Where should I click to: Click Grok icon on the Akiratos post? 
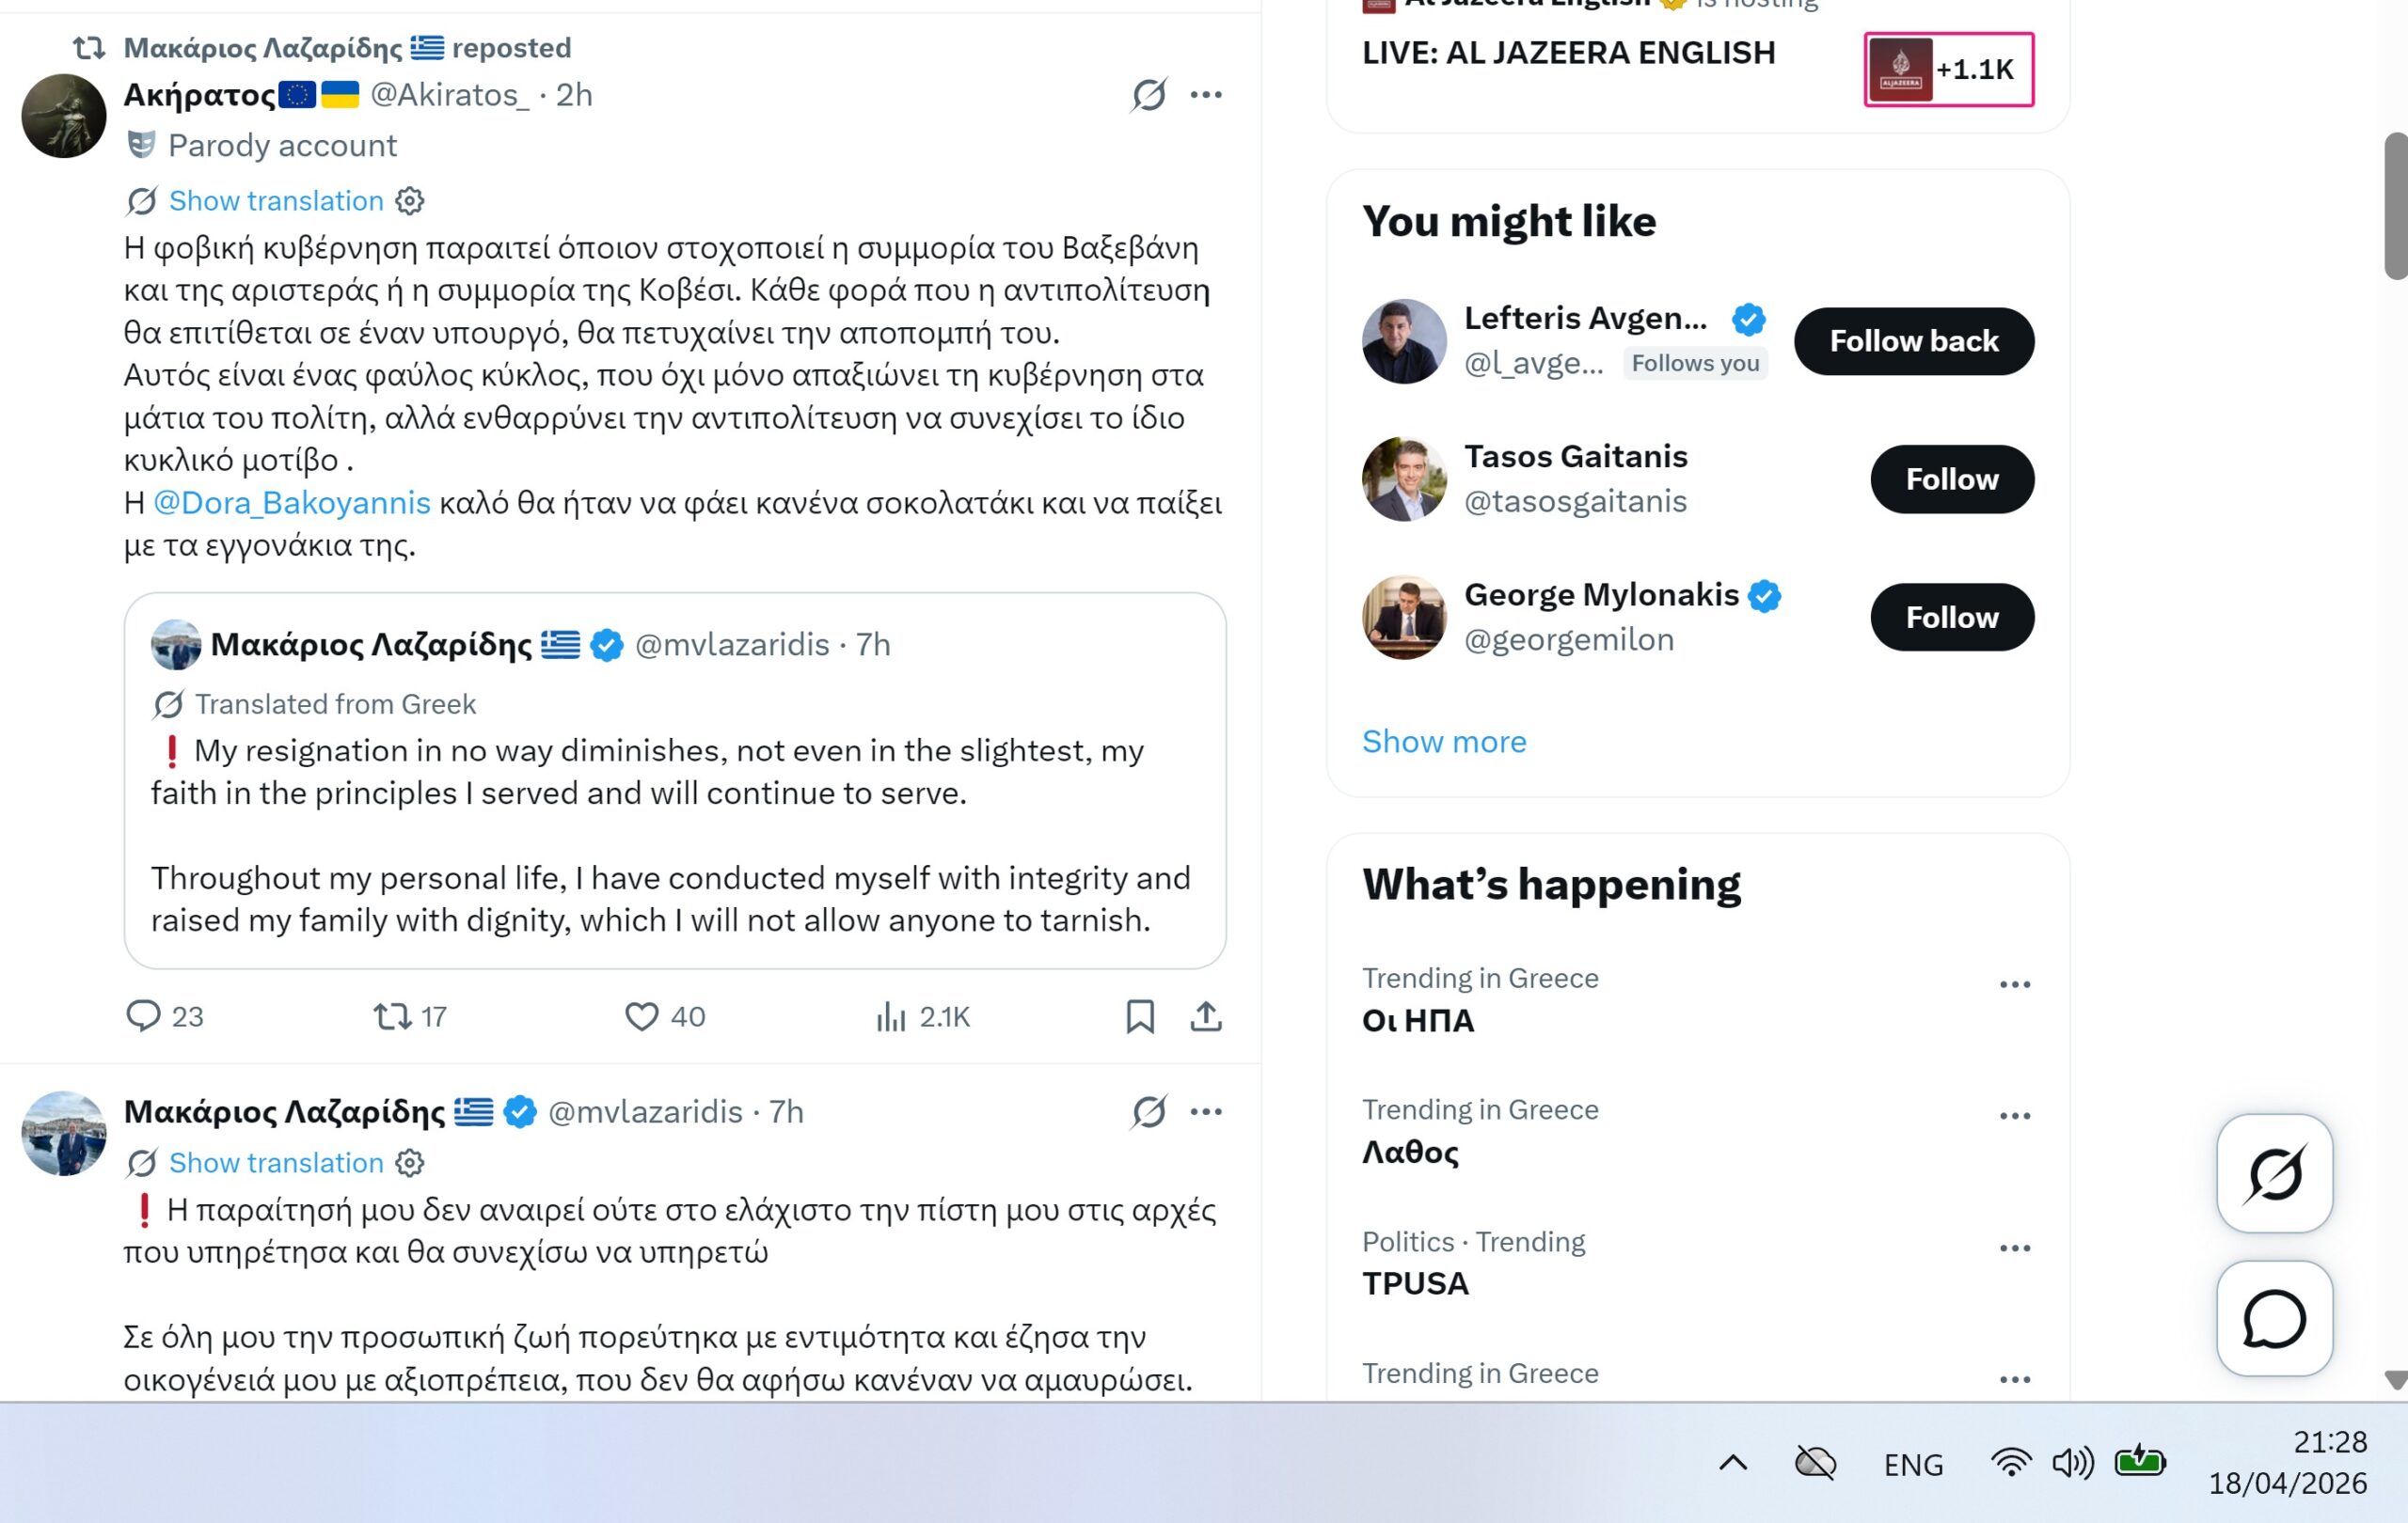pos(1149,95)
